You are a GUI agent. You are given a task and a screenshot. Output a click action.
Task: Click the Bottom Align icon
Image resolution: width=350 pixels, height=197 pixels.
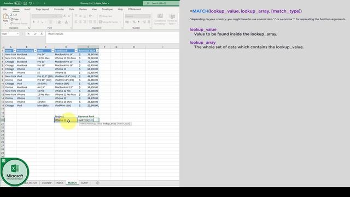85,16
